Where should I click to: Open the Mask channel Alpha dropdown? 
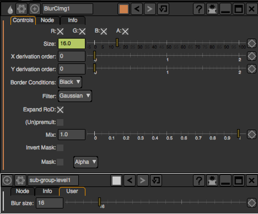(86, 162)
